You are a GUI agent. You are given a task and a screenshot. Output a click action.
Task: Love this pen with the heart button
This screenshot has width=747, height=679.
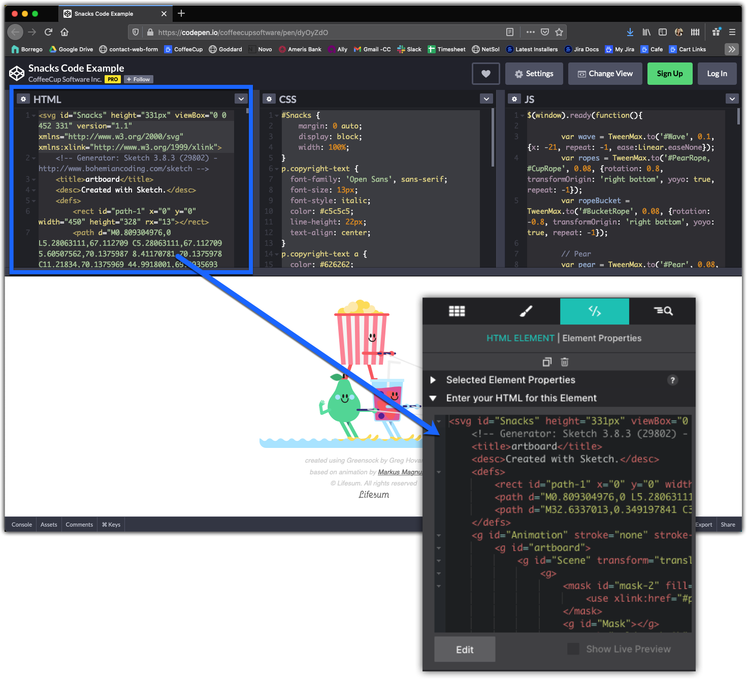[486, 74]
